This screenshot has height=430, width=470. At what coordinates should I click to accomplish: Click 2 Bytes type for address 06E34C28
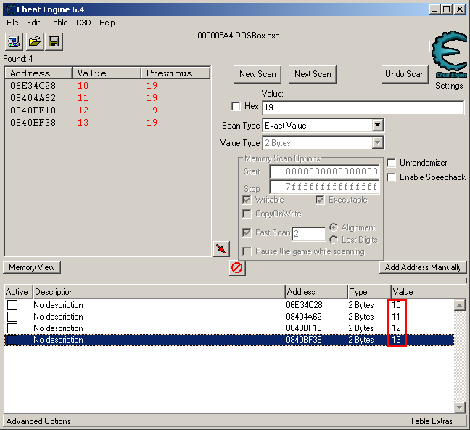(x=361, y=305)
